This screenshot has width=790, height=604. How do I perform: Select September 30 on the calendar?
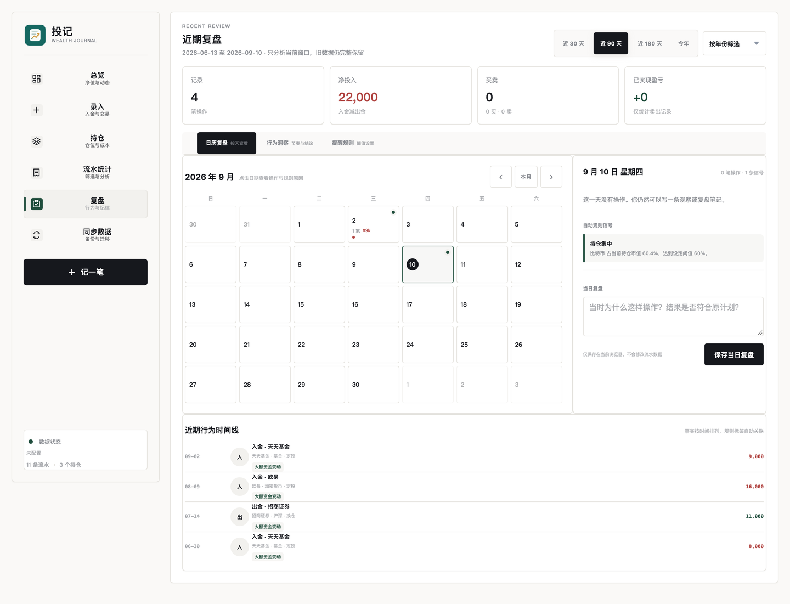click(374, 385)
